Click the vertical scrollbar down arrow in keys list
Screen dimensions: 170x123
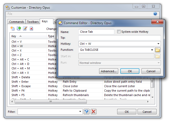(x=152, y=97)
